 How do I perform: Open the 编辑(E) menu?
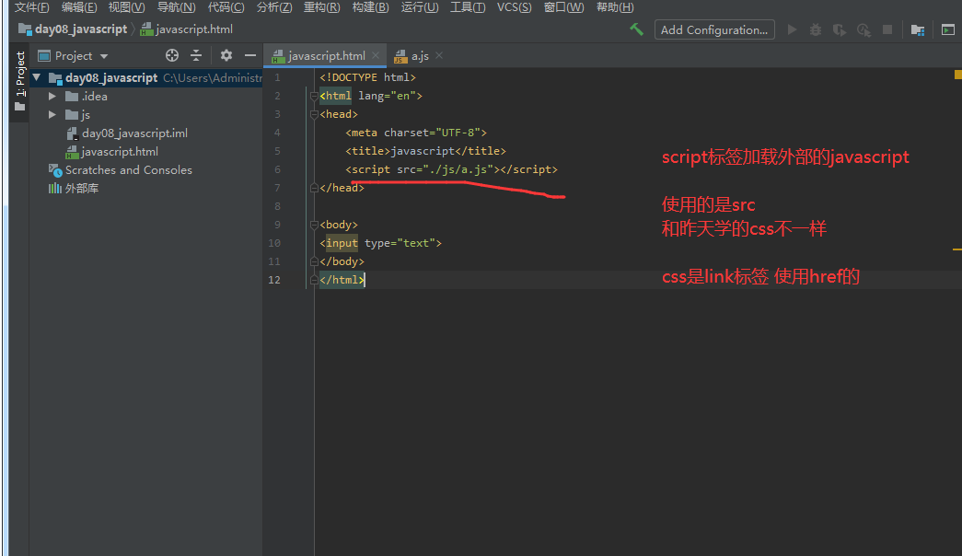click(x=79, y=7)
